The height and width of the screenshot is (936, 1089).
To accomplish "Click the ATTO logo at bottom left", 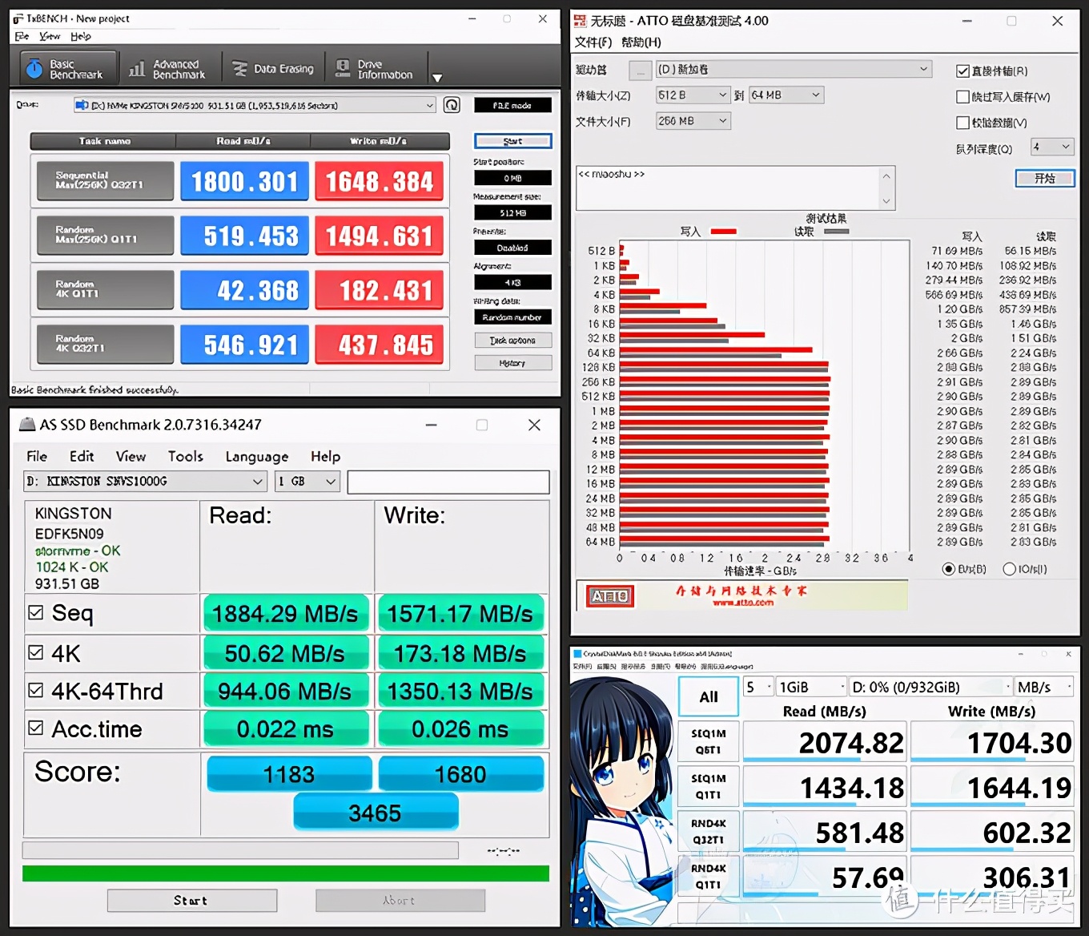I will tap(610, 595).
